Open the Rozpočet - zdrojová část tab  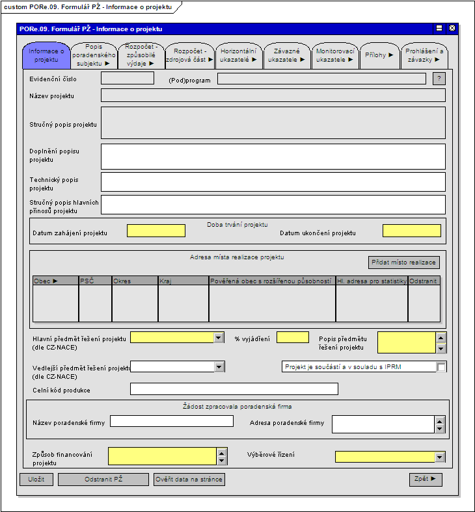[189, 55]
